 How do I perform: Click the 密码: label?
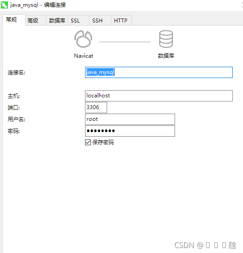tap(13, 131)
